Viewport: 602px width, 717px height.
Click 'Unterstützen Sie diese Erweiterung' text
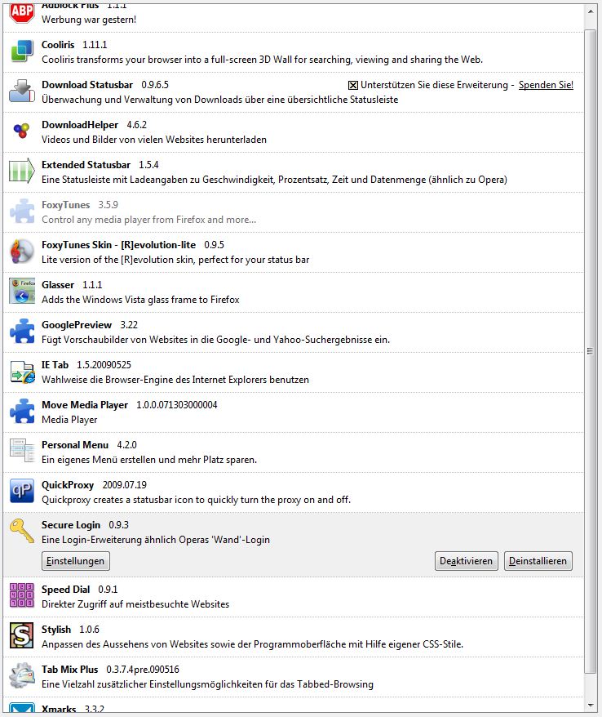click(x=435, y=85)
